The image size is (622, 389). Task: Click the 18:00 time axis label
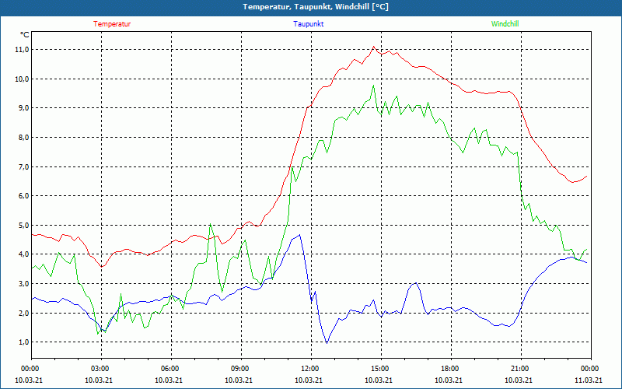452,369
